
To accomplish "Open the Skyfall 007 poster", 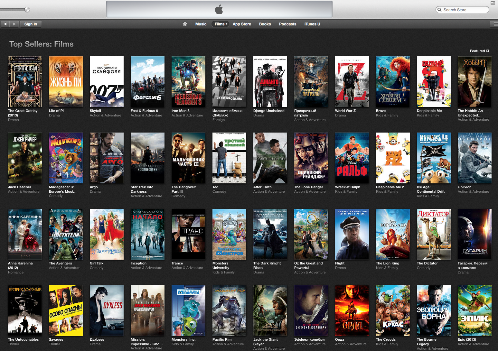I will [107, 82].
